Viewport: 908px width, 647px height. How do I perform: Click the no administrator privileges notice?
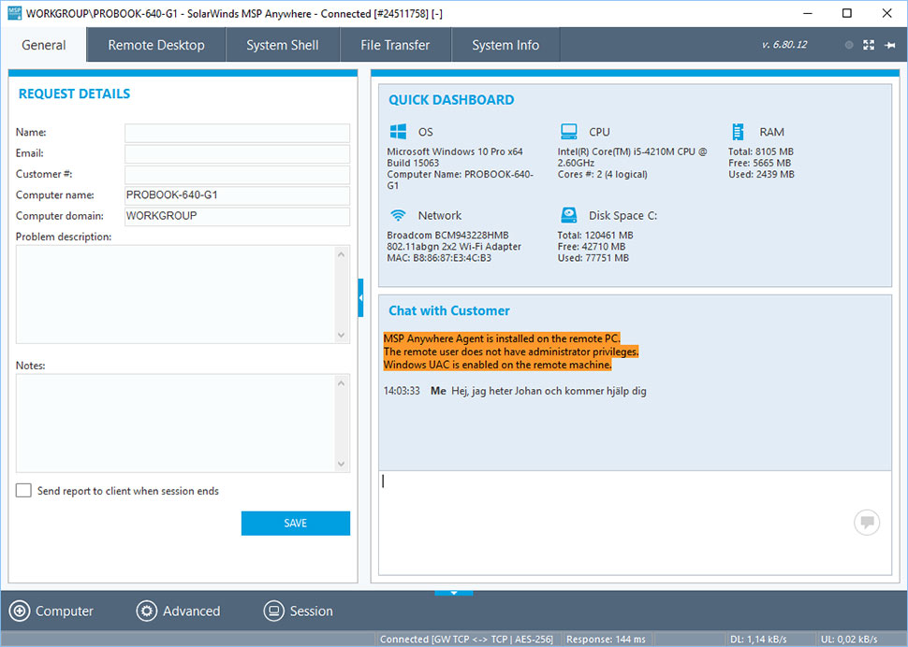(x=511, y=352)
